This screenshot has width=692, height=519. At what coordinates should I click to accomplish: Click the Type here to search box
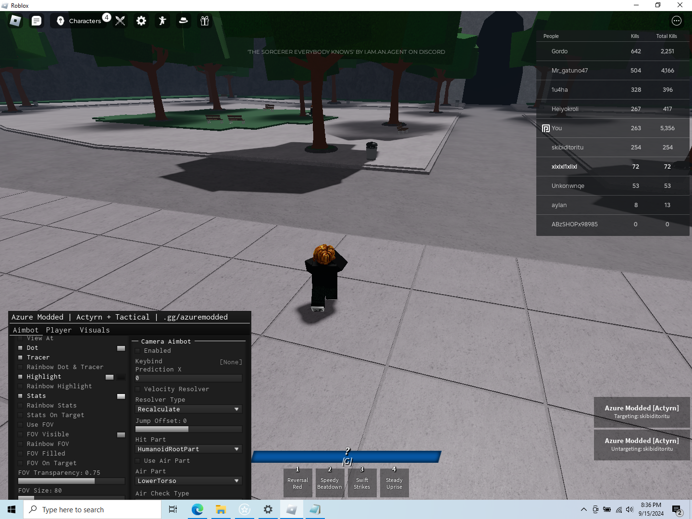(x=92, y=509)
